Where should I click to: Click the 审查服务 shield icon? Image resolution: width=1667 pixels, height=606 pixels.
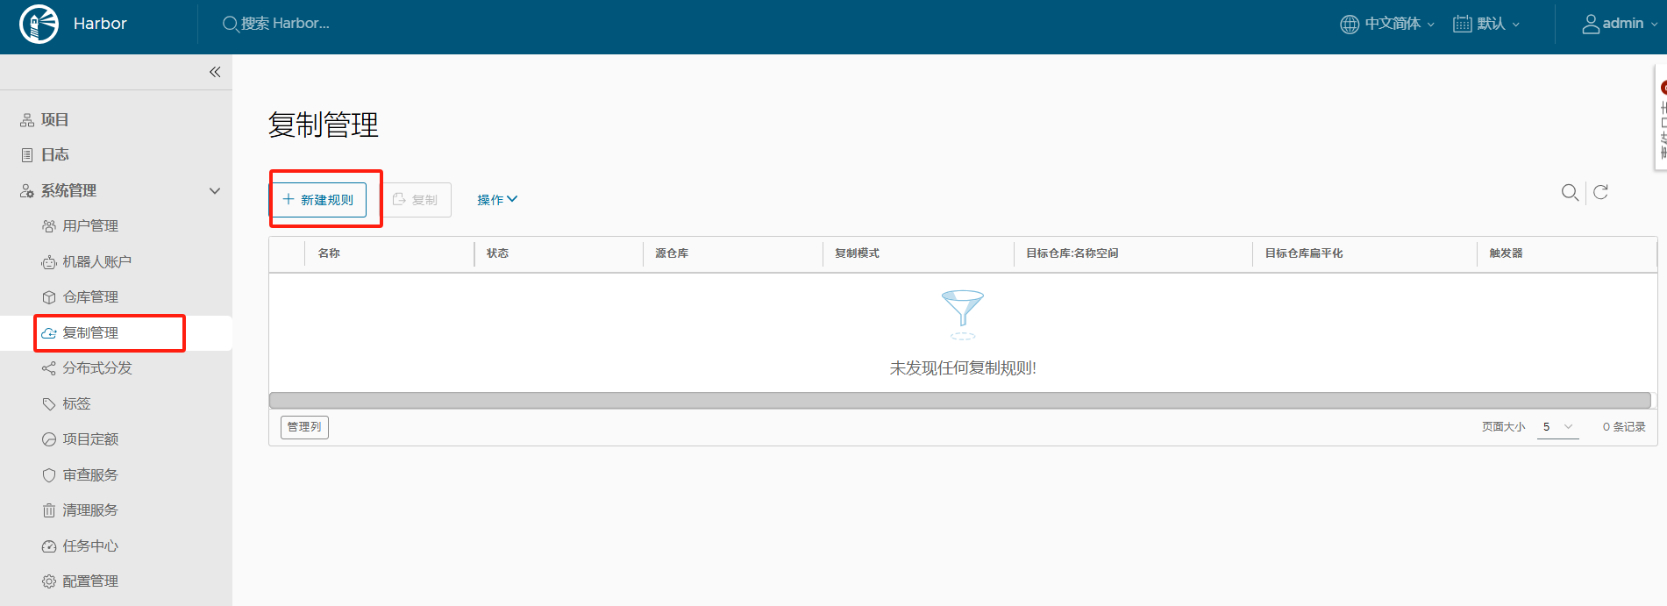tap(49, 475)
